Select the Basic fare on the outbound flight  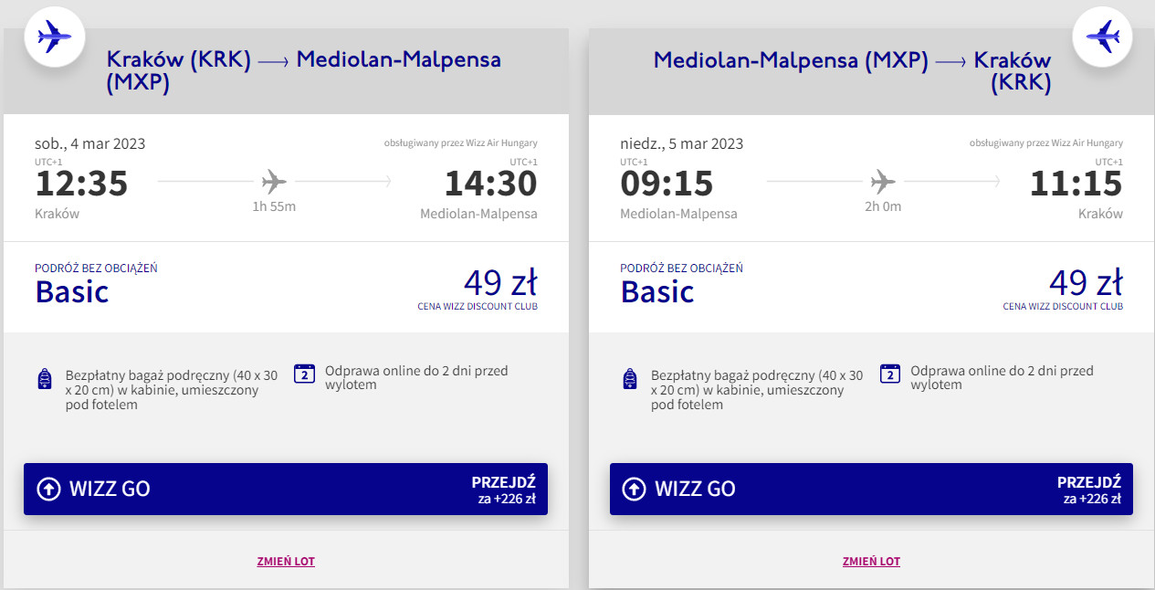click(x=72, y=291)
